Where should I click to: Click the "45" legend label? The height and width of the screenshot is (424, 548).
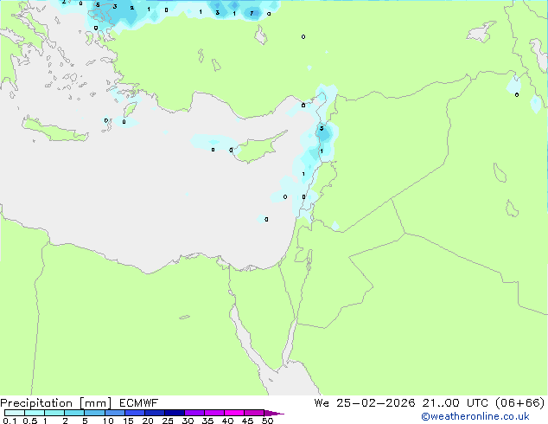point(248,421)
